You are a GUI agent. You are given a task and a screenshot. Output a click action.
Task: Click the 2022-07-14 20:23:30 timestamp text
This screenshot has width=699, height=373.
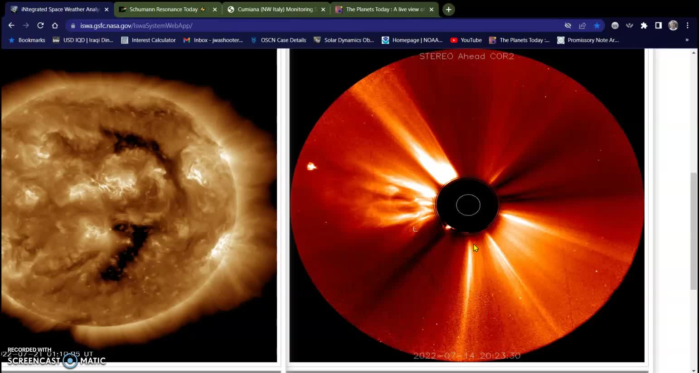tap(467, 356)
